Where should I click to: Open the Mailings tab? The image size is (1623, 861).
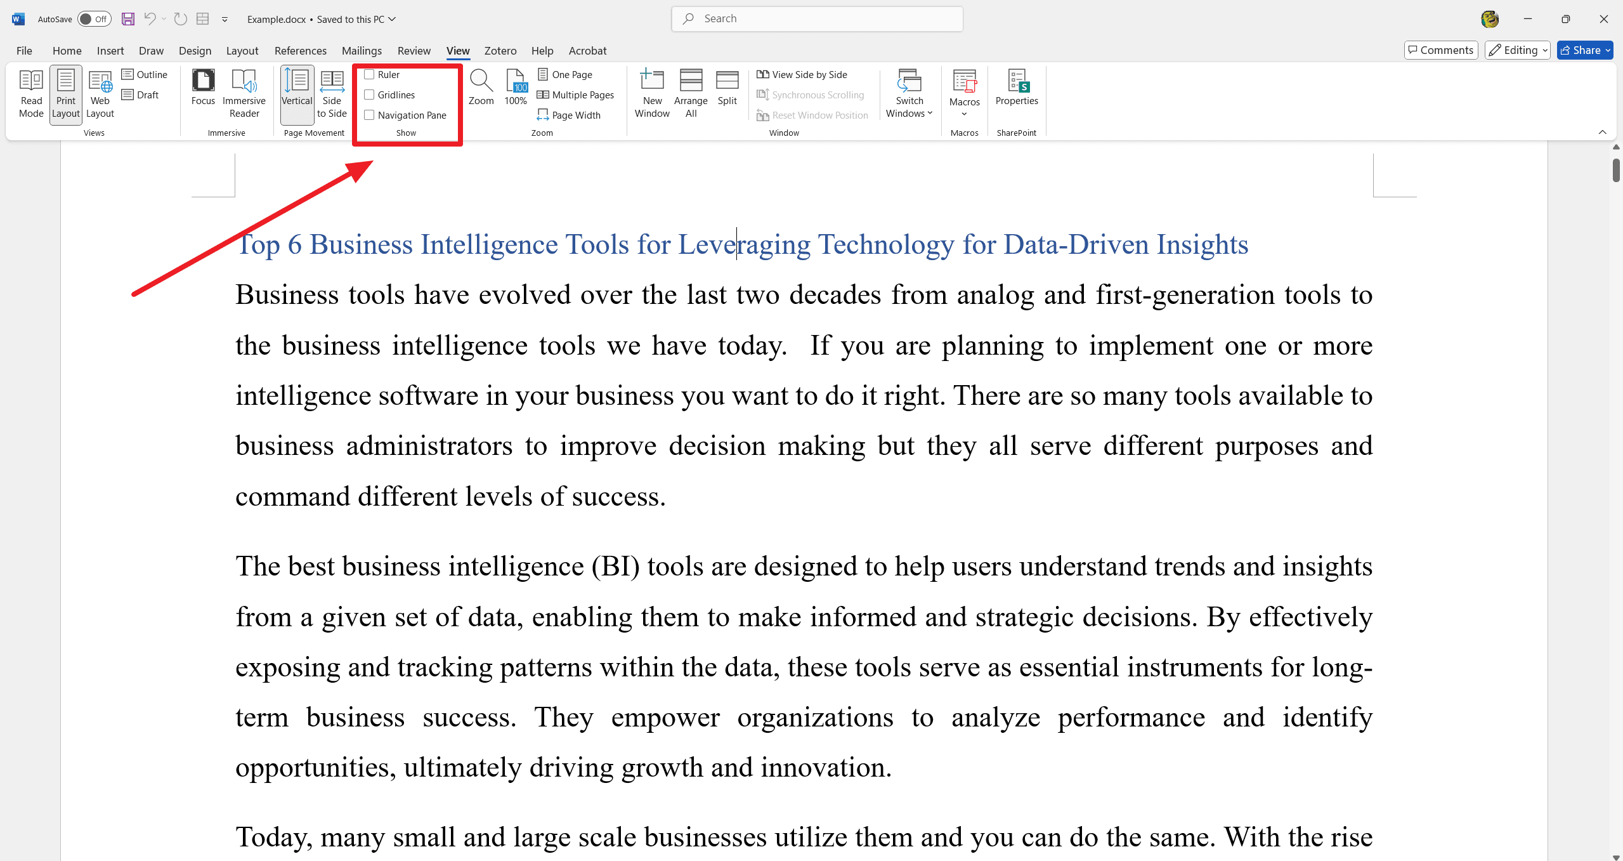[x=362, y=51]
